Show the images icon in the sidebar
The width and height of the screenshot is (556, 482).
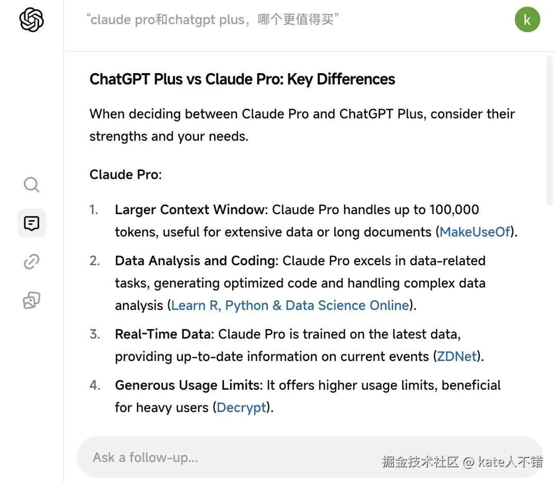point(31,300)
